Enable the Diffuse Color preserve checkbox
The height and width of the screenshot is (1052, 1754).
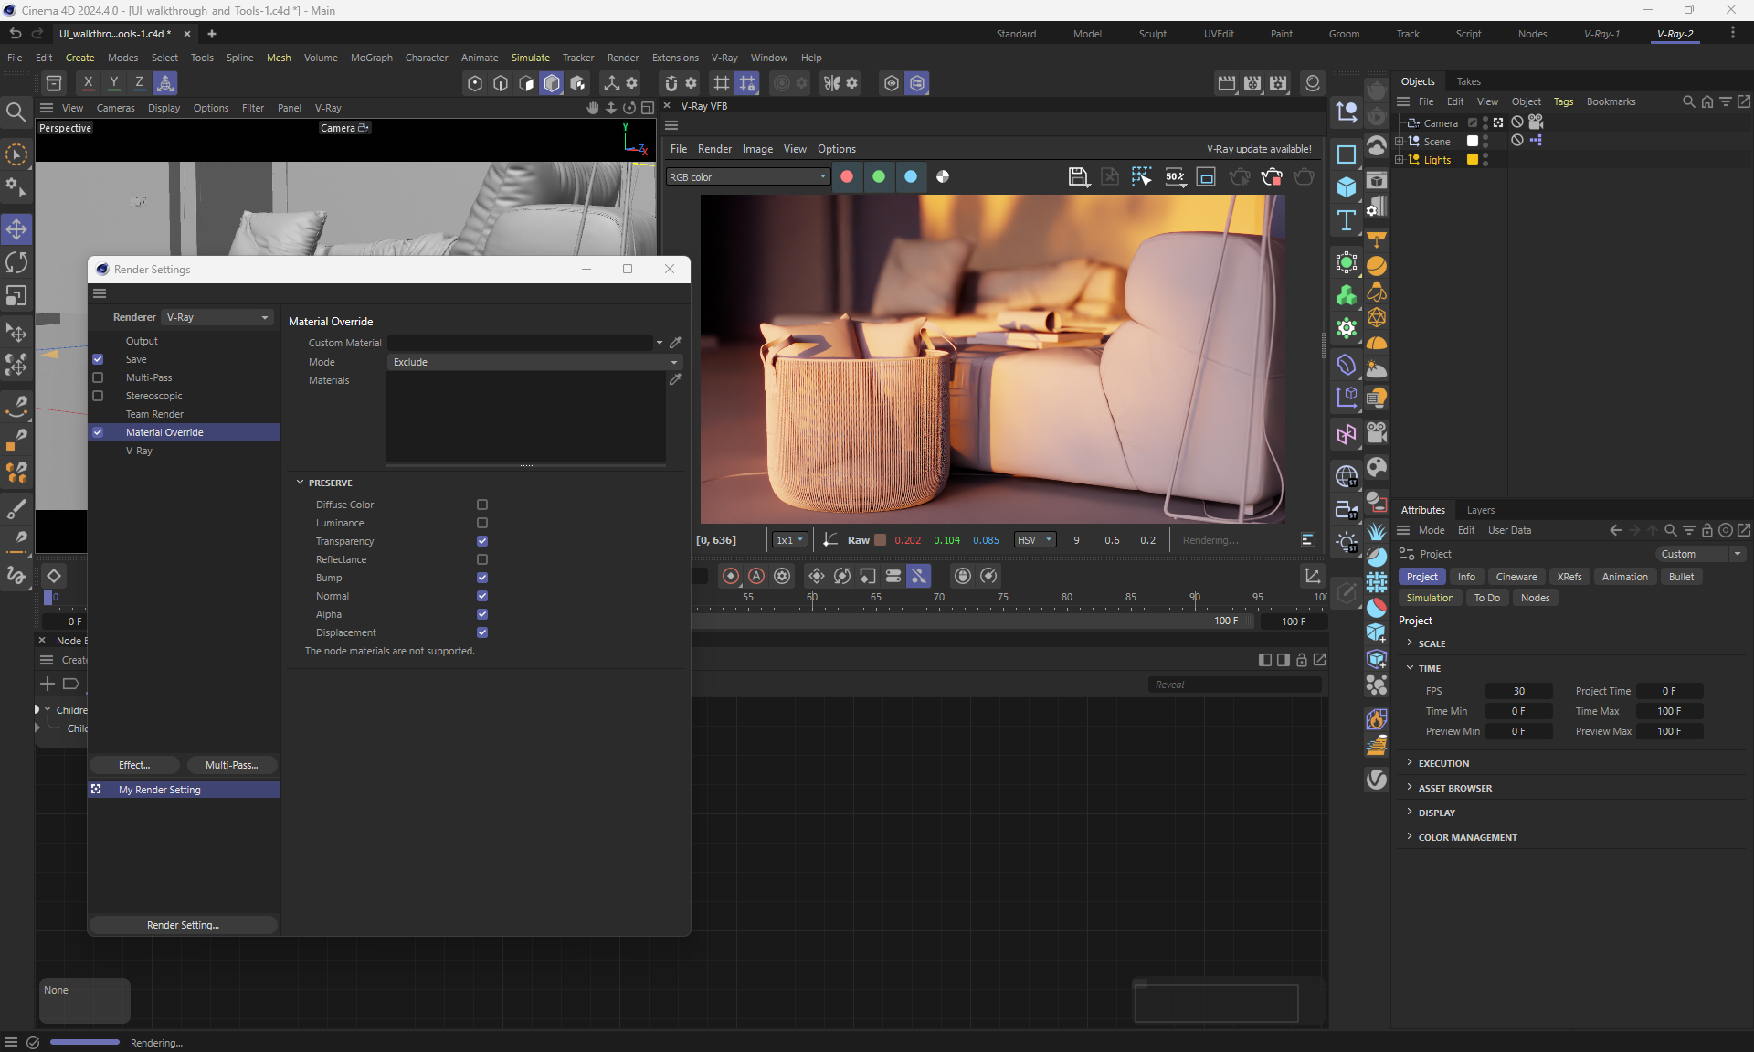pos(482,505)
